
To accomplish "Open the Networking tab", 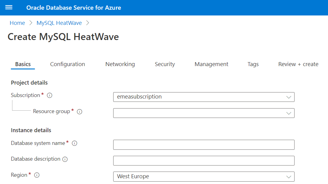I will click(x=120, y=64).
